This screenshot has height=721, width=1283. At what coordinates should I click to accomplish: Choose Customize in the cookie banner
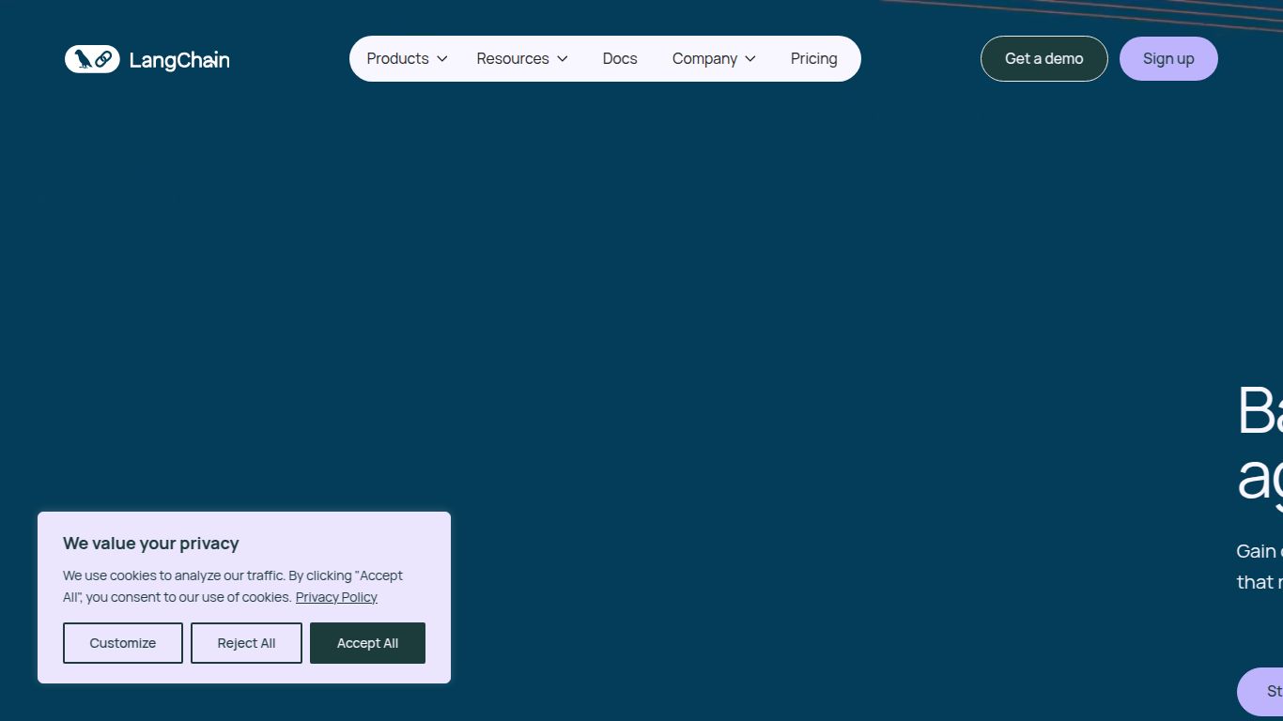click(123, 643)
